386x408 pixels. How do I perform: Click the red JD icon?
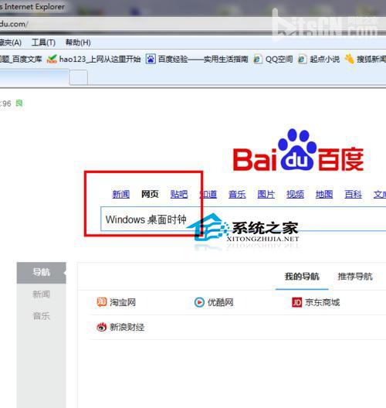tap(297, 302)
